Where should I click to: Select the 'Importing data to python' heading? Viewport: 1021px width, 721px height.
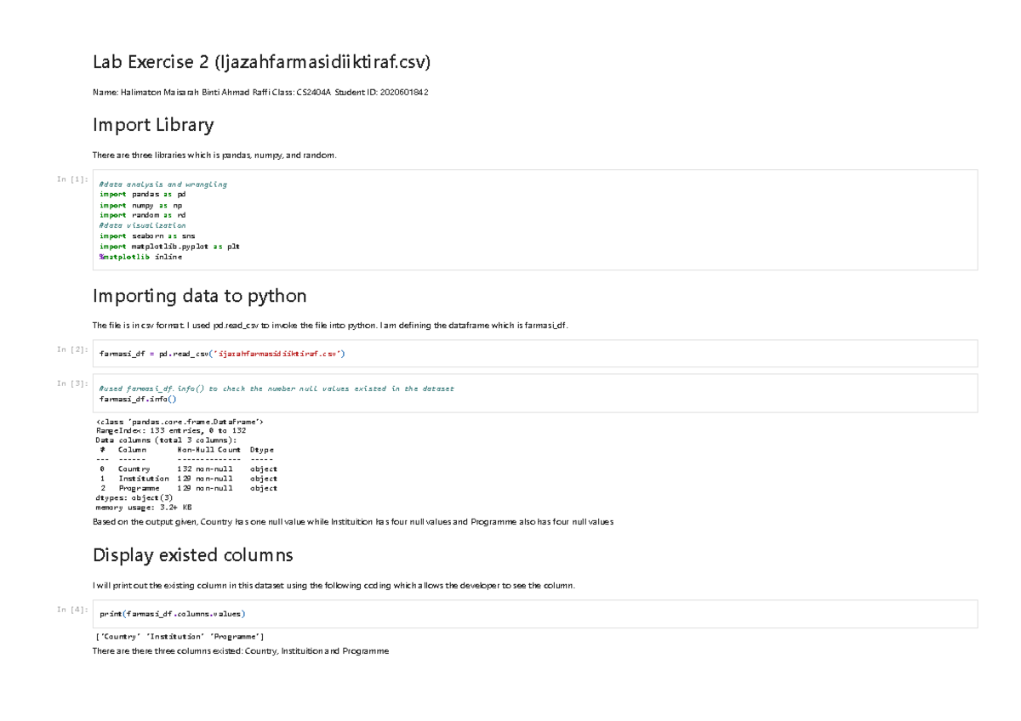click(199, 296)
